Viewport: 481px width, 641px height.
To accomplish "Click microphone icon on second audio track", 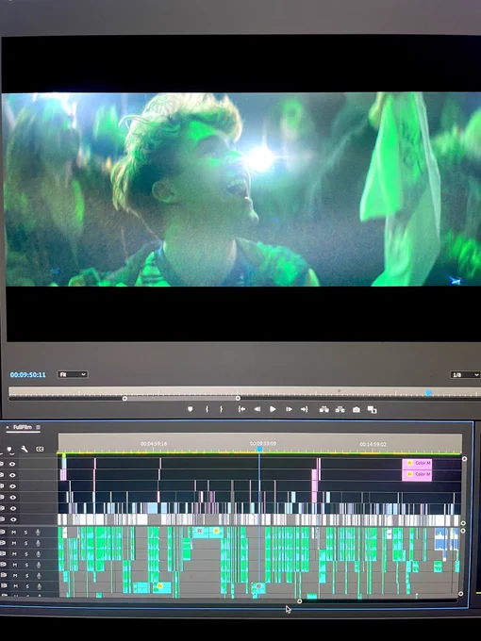I will click(39, 543).
